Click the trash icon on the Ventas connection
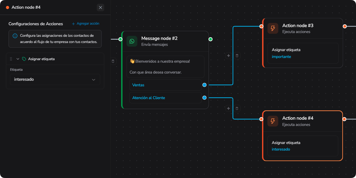 [237, 55]
